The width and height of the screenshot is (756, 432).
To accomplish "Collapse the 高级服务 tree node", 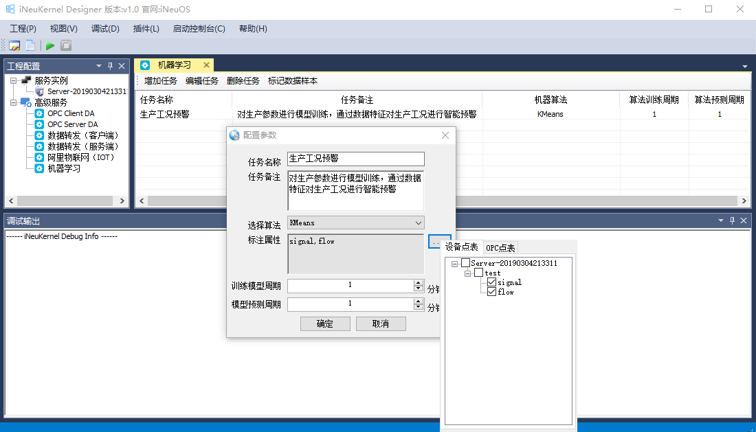I will pyautogui.click(x=14, y=102).
